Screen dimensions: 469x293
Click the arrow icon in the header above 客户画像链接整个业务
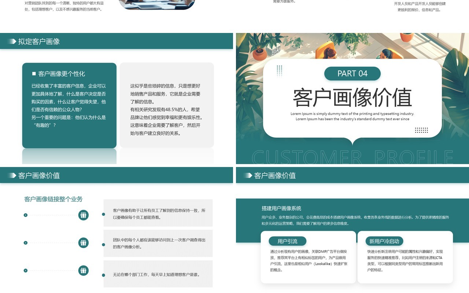click(12, 175)
